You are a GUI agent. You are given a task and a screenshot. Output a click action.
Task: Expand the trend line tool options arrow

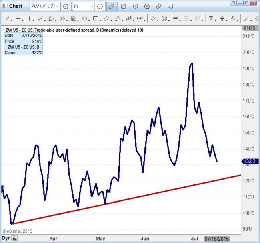[12, 20]
